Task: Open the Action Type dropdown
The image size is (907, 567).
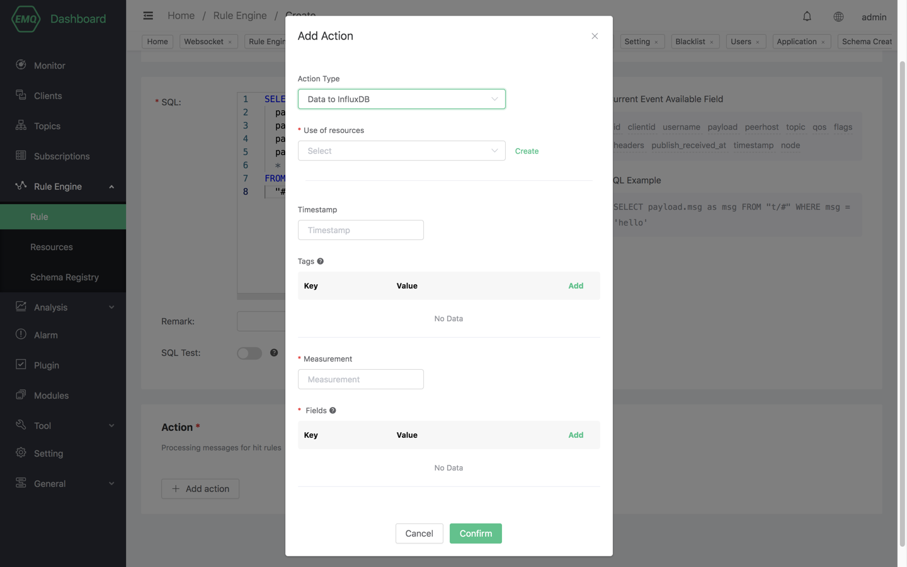Action: click(x=401, y=99)
